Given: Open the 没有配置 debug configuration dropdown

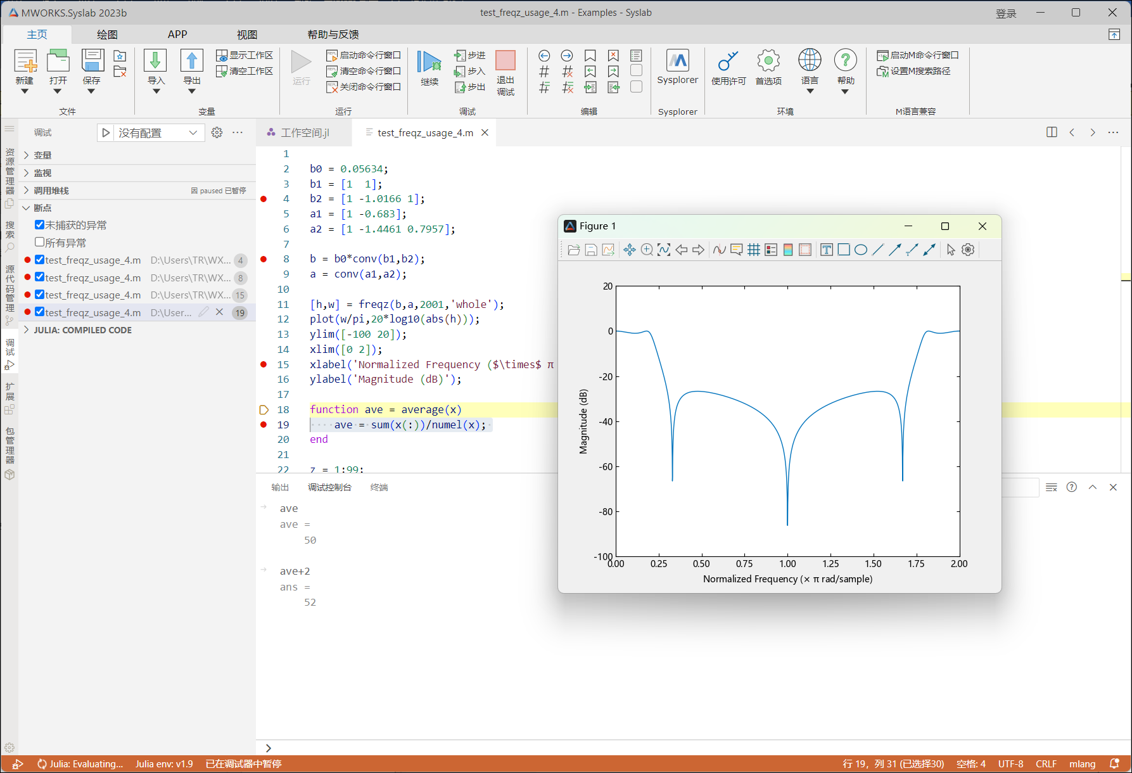Looking at the screenshot, I should coord(156,132).
